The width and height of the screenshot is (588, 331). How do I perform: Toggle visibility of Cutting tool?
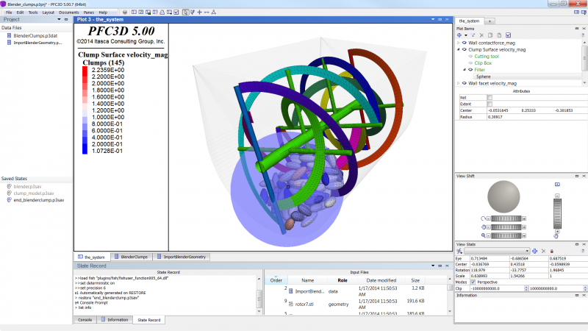point(470,57)
